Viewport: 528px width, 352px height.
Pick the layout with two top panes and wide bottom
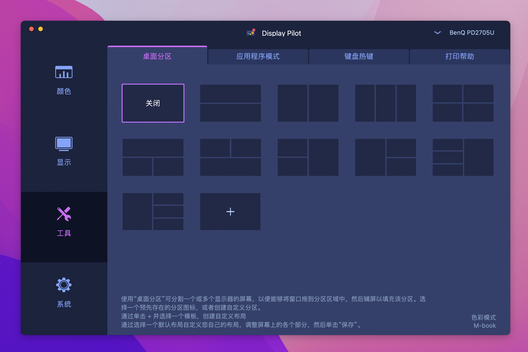coord(231,157)
